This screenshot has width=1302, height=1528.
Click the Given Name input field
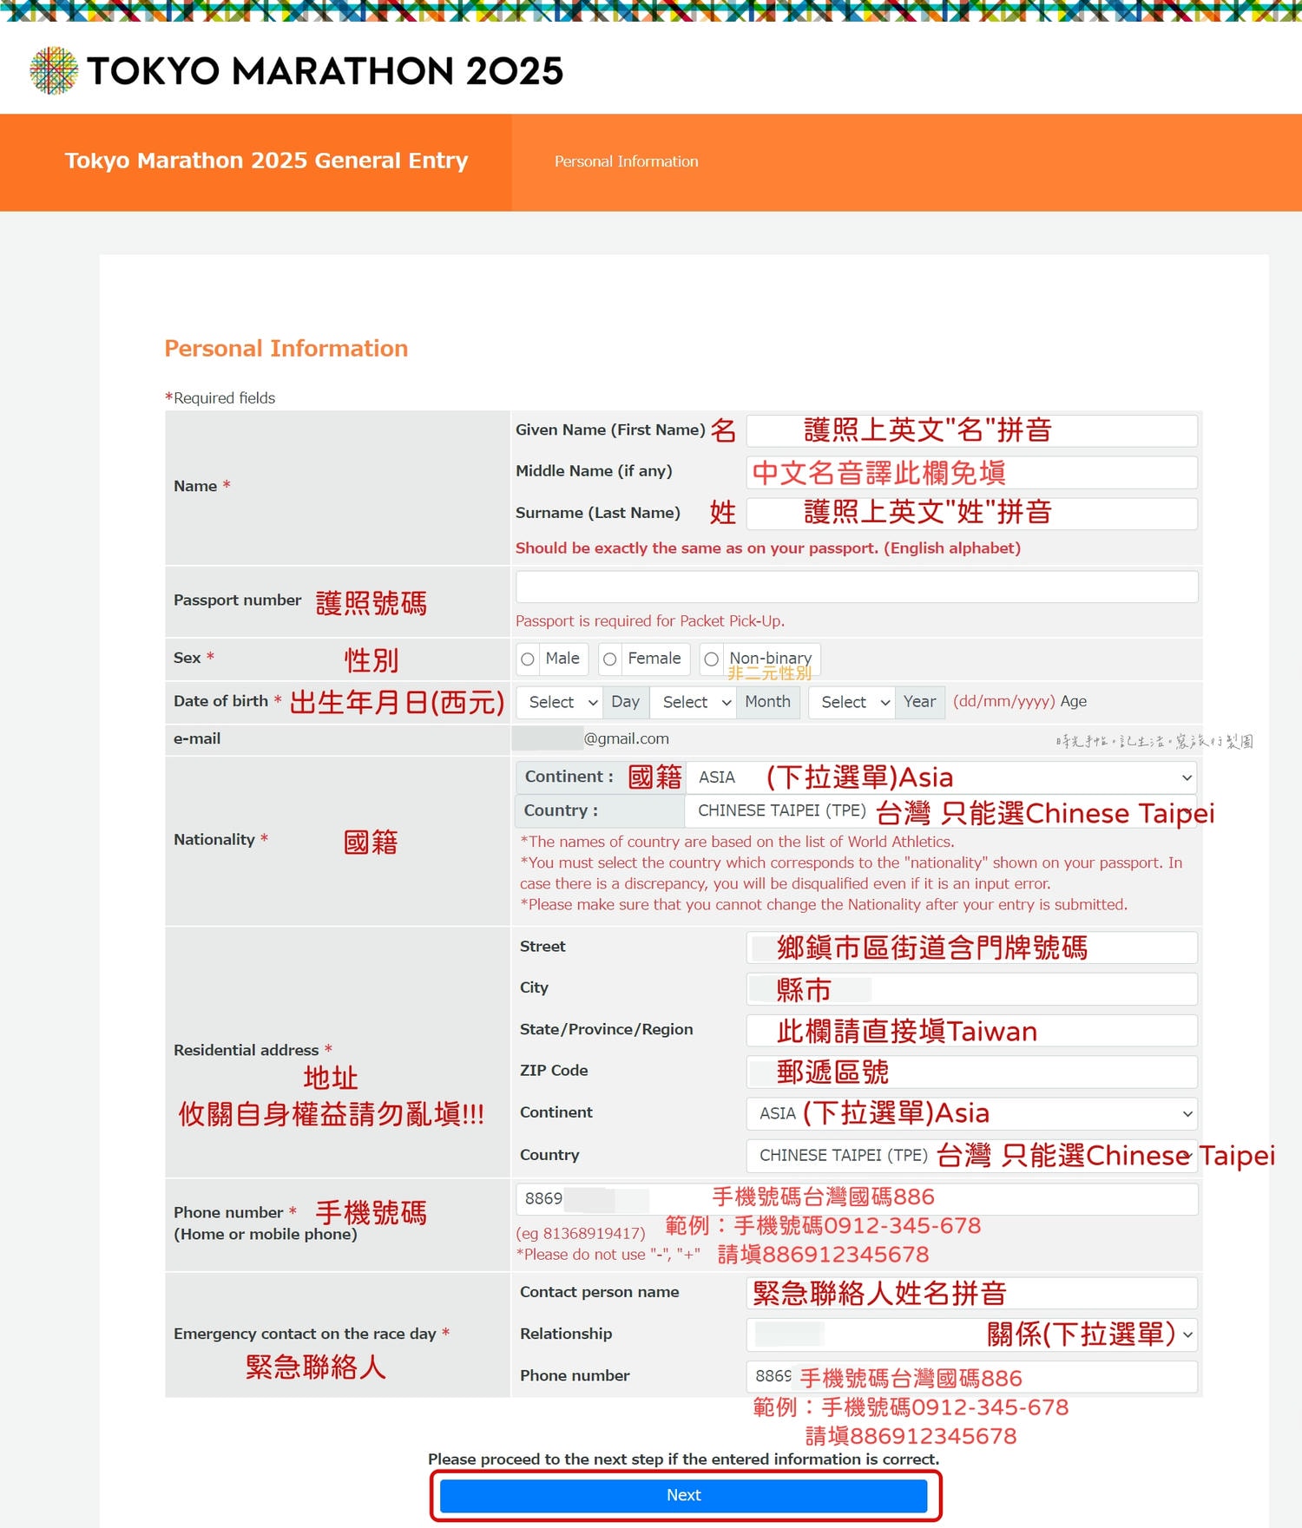point(972,430)
